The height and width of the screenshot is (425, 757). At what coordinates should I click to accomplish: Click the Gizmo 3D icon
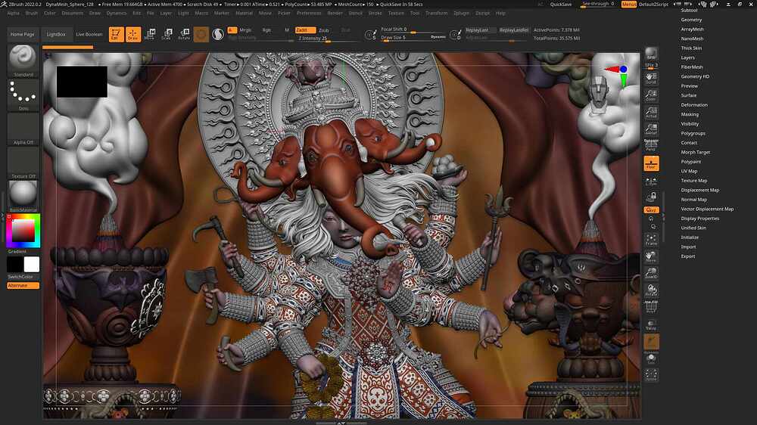201,34
